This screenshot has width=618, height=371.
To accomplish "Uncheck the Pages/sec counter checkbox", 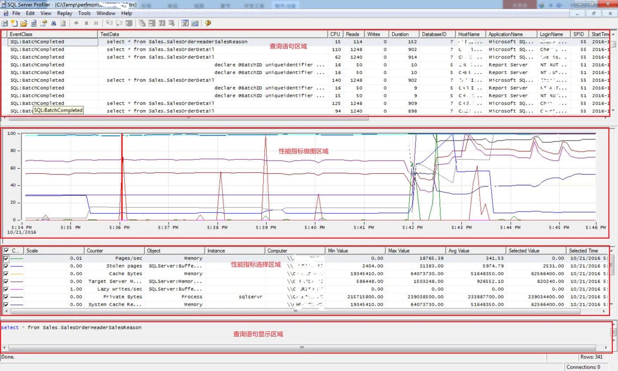I will coord(6,258).
